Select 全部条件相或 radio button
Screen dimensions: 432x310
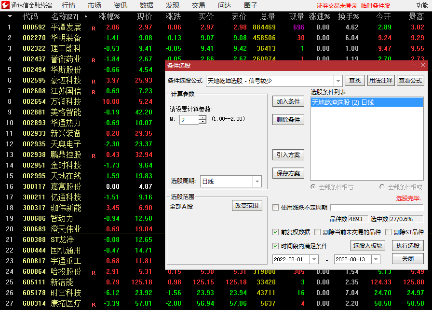tap(382, 187)
